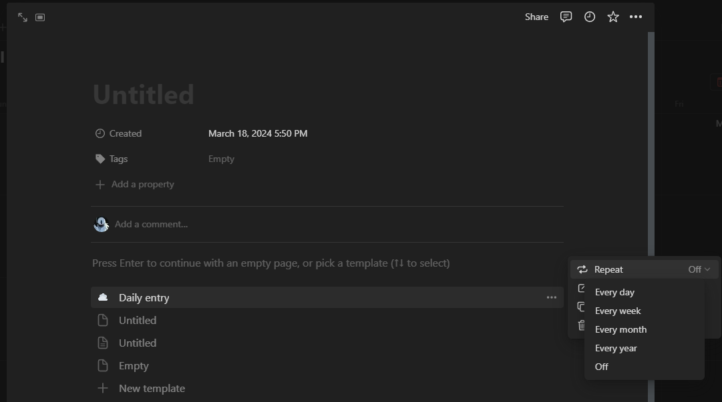The image size is (722, 402).
Task: Open the ellipsis more options menu
Action: tap(635, 17)
